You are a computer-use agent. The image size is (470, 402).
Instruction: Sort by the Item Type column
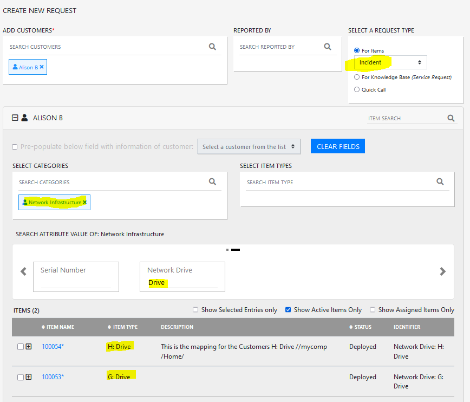click(122, 327)
